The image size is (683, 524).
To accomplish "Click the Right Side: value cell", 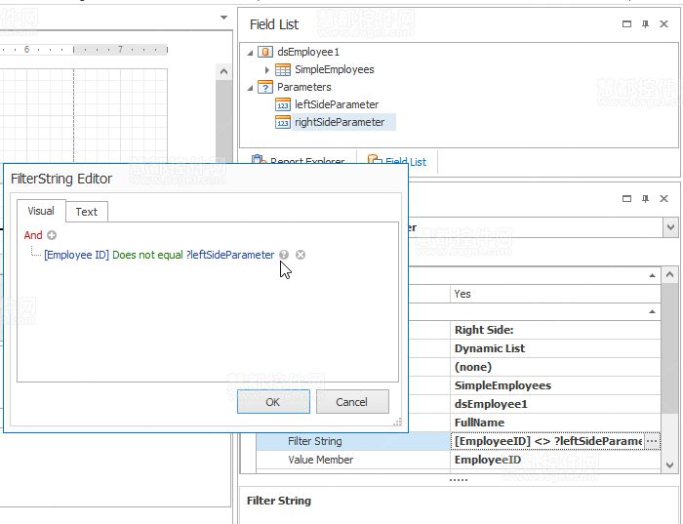I will [555, 330].
